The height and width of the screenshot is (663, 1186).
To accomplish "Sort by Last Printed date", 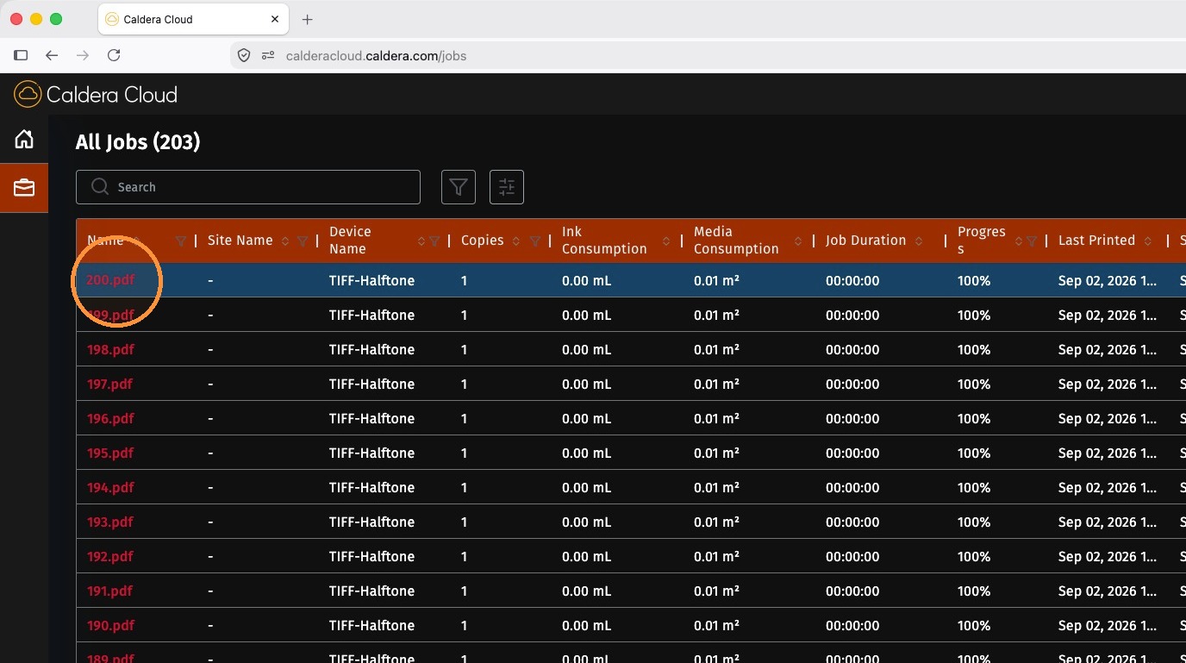I will point(1148,241).
